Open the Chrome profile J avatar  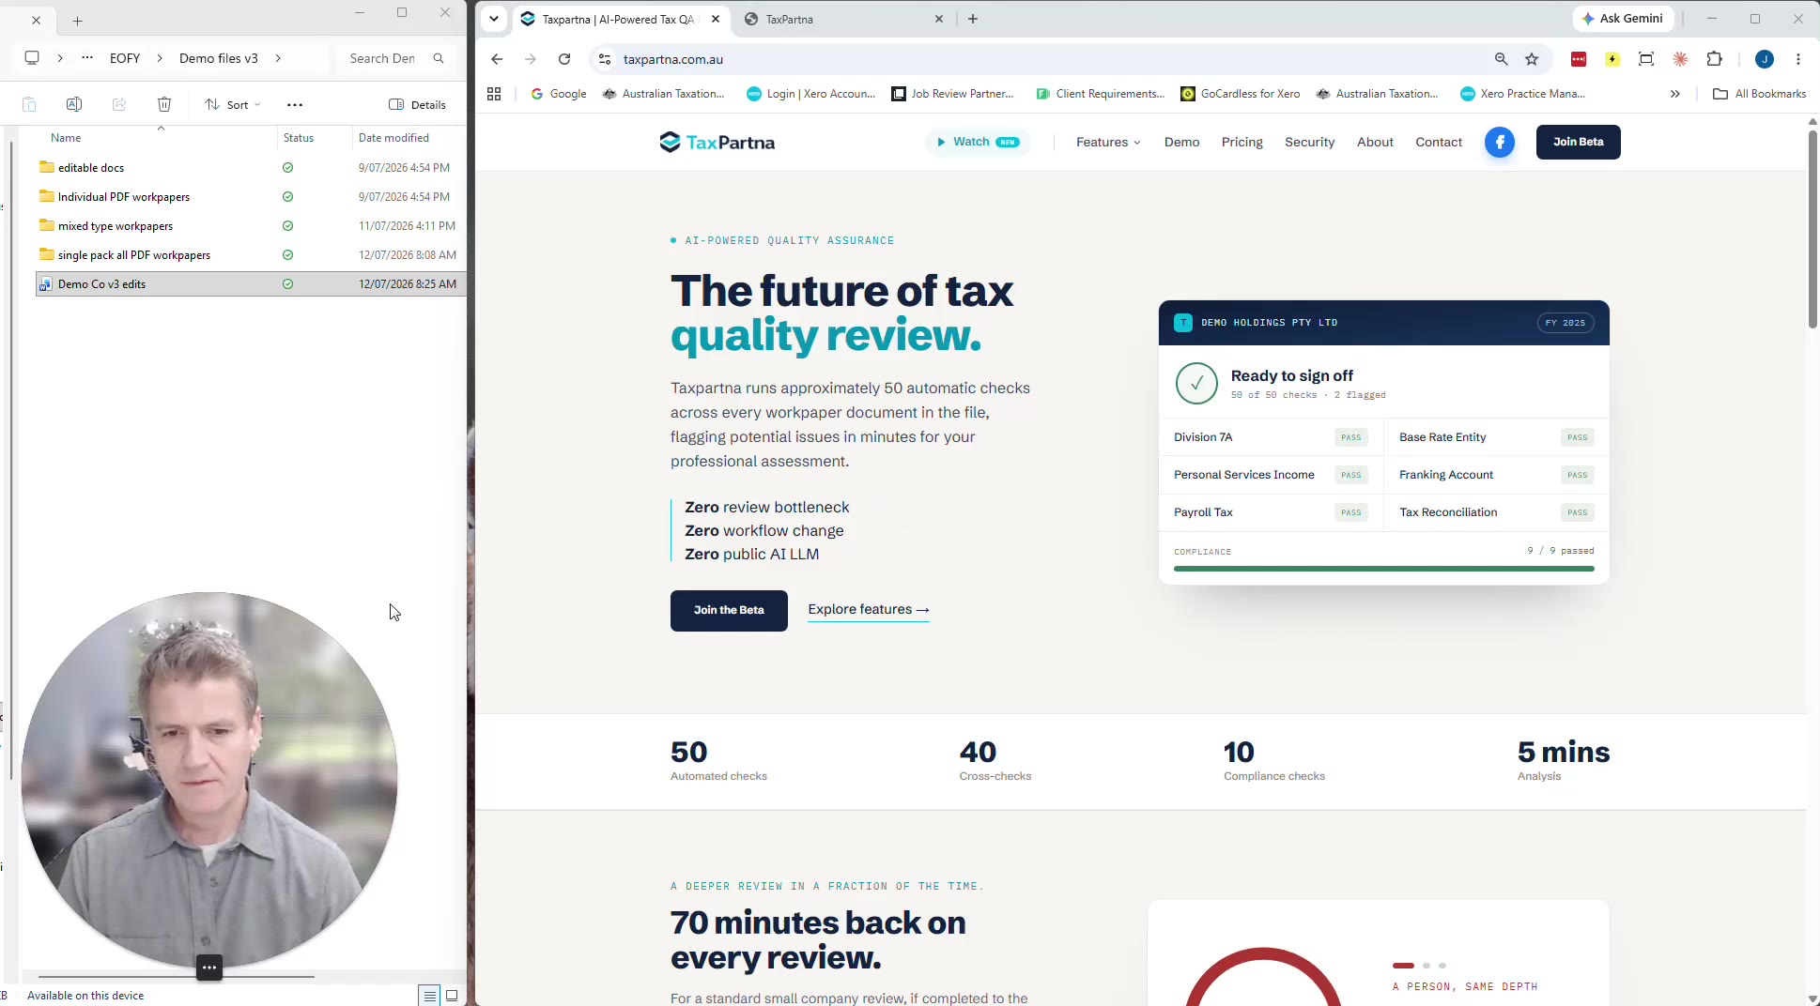pos(1765,59)
